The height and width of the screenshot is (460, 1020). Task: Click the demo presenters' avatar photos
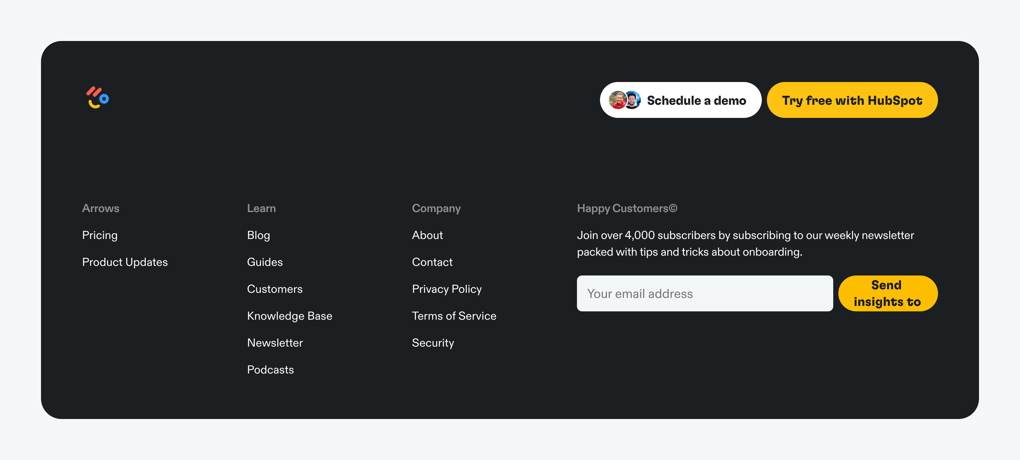pos(624,100)
